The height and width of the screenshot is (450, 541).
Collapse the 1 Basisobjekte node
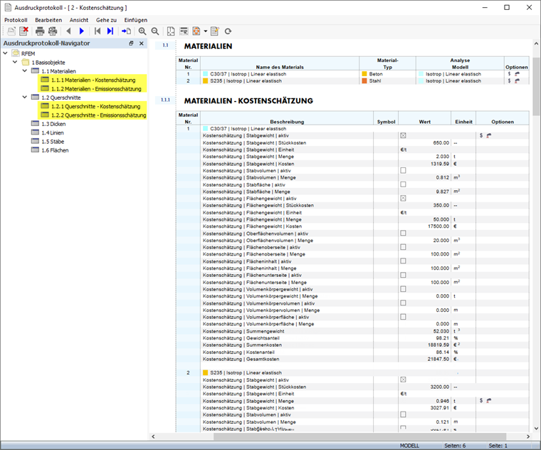(15, 62)
